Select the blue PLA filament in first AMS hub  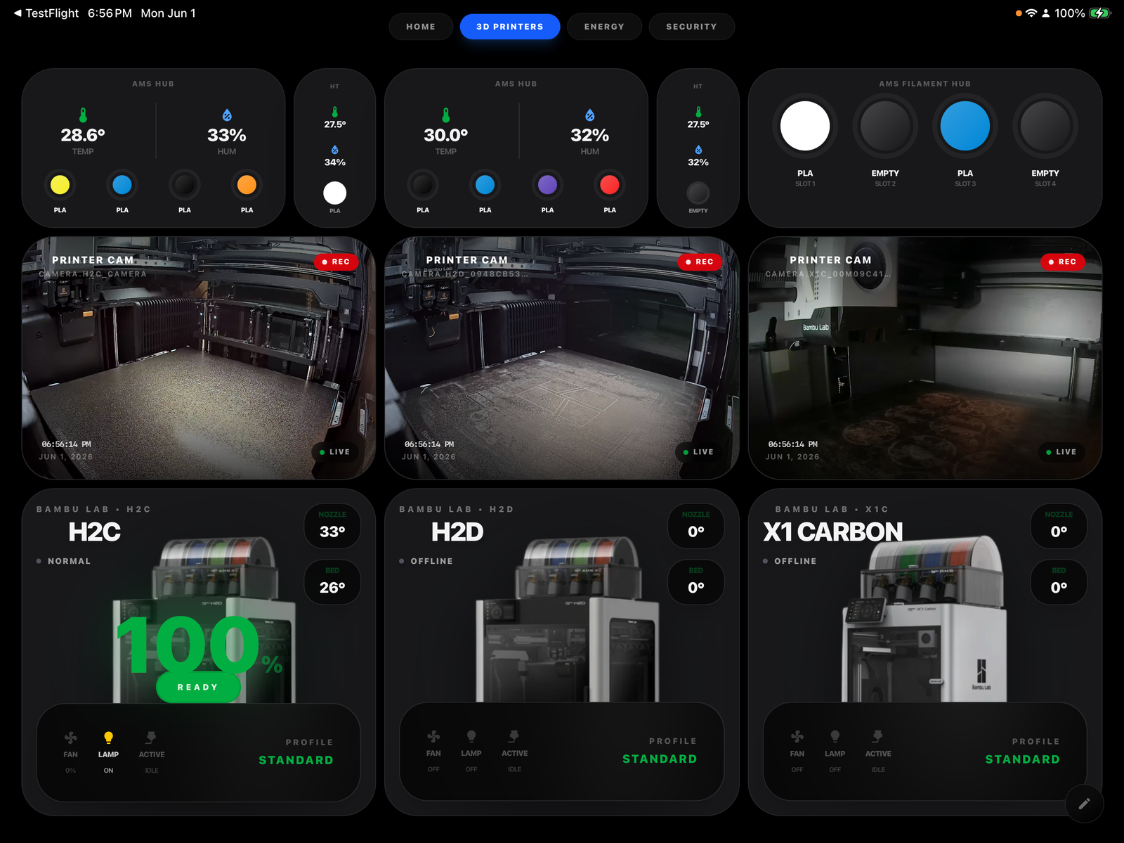pos(122,185)
